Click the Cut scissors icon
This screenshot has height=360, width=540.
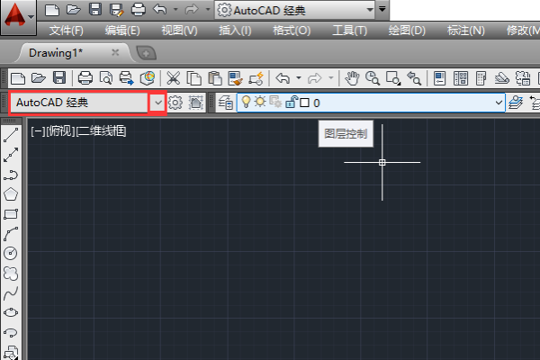pos(173,78)
